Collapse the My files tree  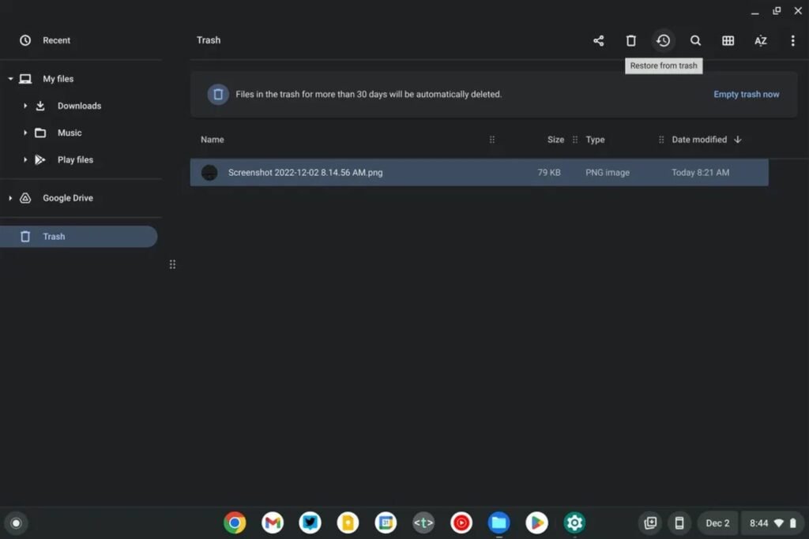tap(9, 79)
